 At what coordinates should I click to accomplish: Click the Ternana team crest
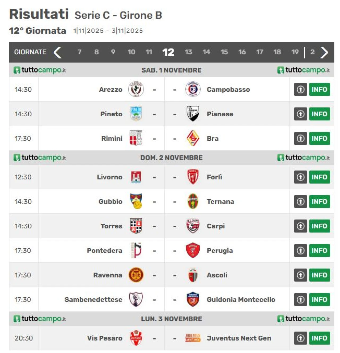pyautogui.click(x=193, y=202)
